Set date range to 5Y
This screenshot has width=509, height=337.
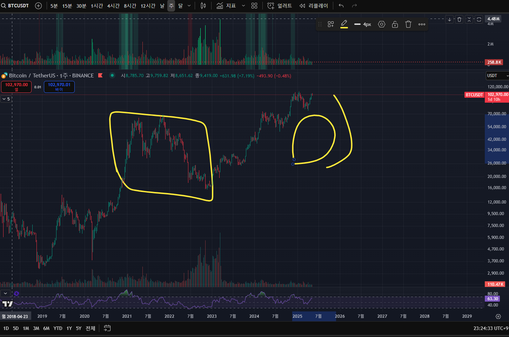pos(79,328)
